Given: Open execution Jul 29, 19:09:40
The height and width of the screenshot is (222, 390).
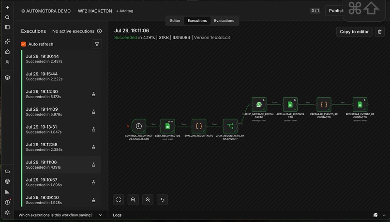Looking at the screenshot, I should 61,200.
